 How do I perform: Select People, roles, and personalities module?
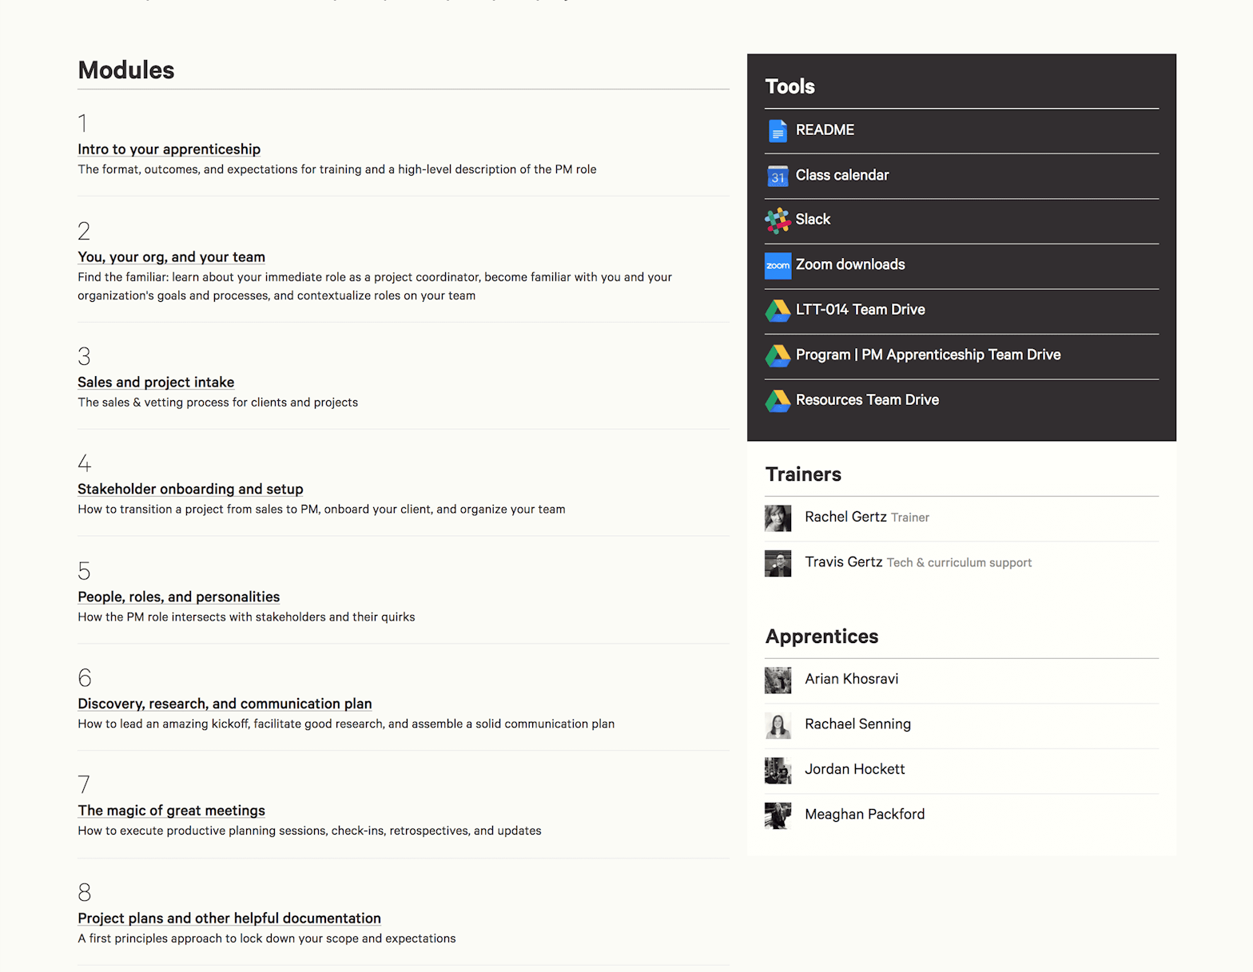pyautogui.click(x=178, y=597)
